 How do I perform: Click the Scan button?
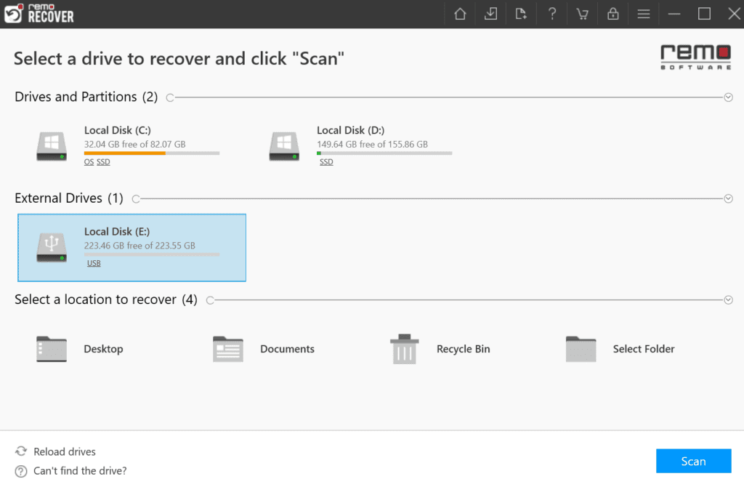click(x=693, y=461)
